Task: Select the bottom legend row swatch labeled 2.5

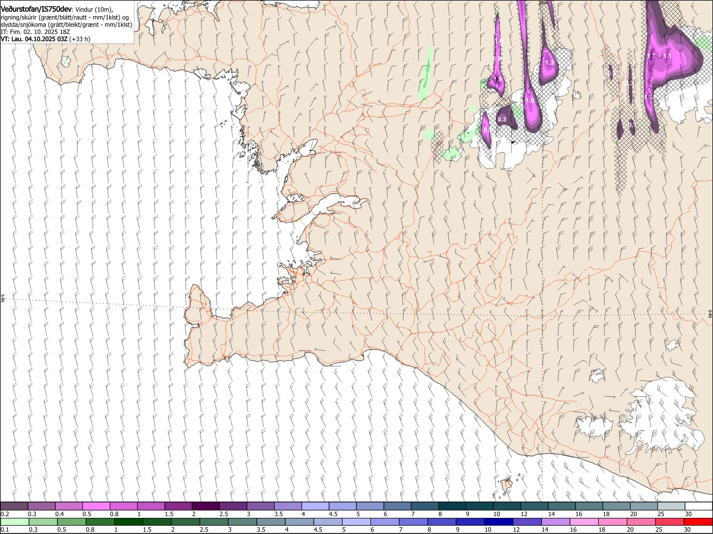Action: click(x=214, y=522)
